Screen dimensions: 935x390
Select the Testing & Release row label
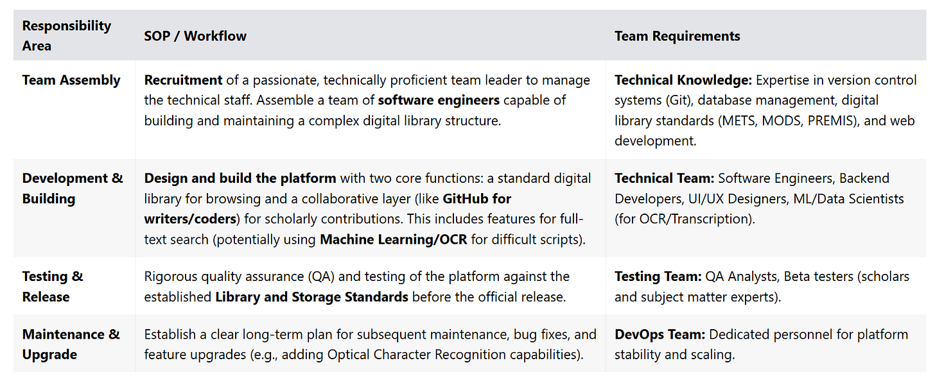(x=53, y=287)
